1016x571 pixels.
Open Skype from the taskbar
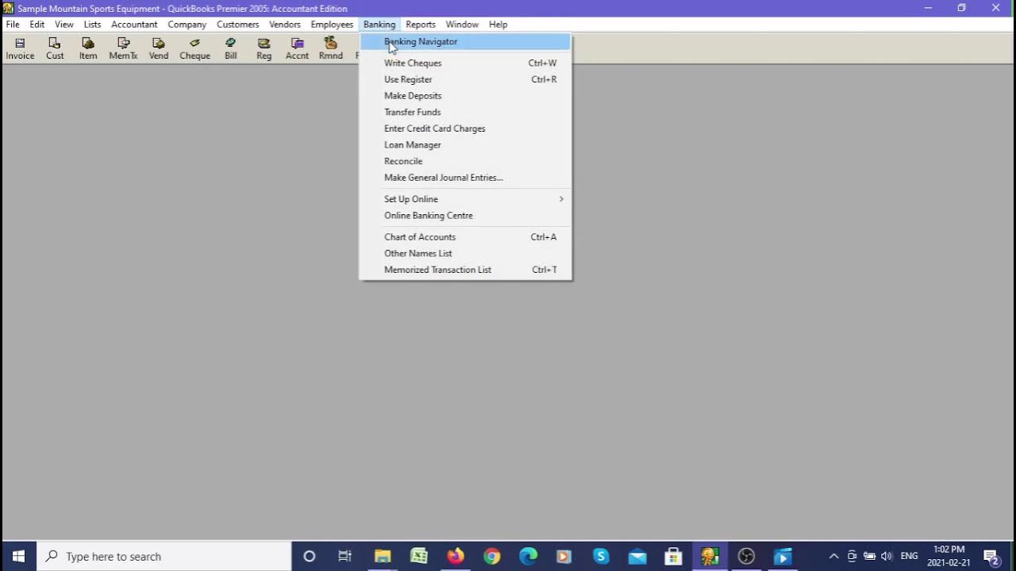pyautogui.click(x=601, y=556)
